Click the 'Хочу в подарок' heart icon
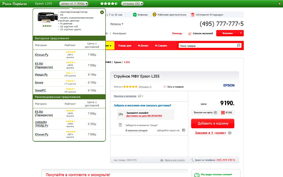 tap(165, 87)
